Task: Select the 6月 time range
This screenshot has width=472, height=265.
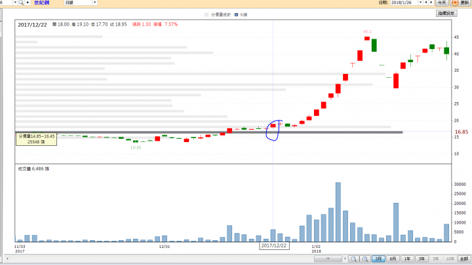Action: click(x=393, y=258)
